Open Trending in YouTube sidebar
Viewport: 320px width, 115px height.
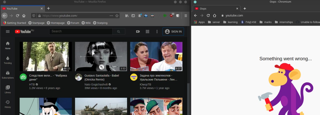(x=8, y=60)
